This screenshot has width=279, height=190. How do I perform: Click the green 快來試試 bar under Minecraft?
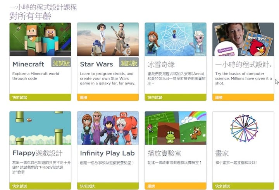tap(40, 97)
